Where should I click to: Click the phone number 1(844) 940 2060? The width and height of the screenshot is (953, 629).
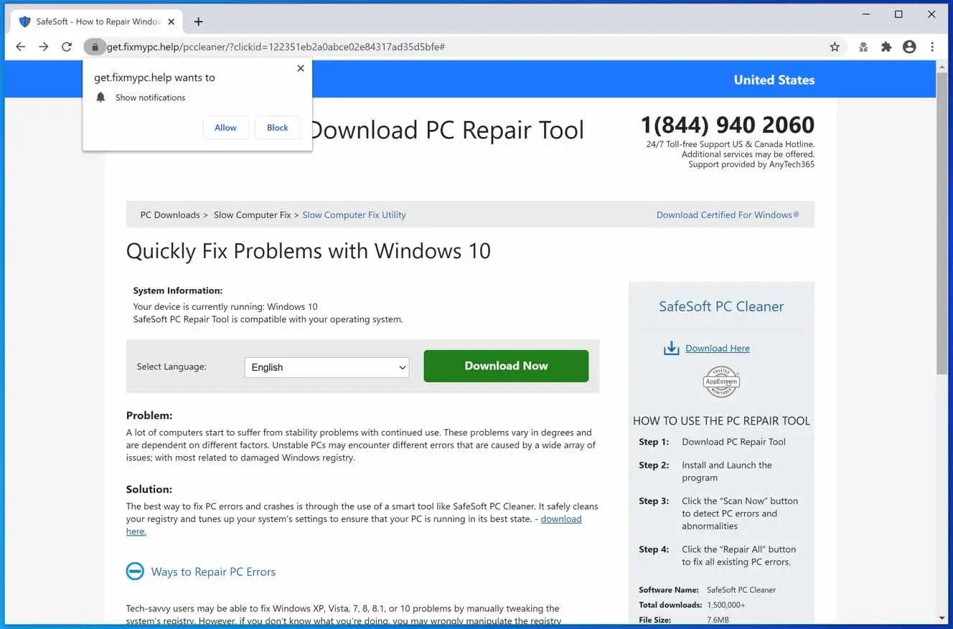point(728,125)
